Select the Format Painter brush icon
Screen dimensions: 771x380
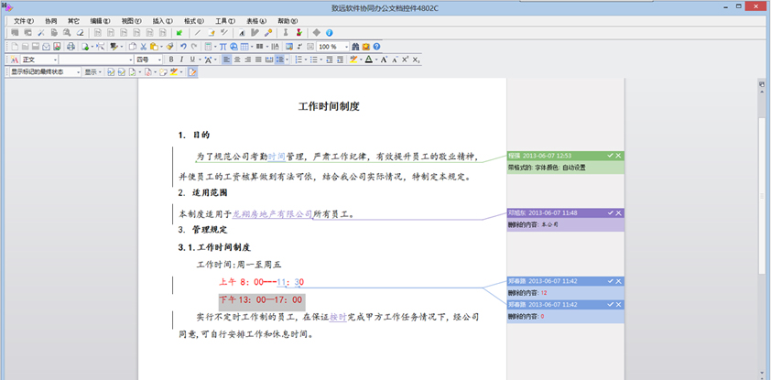(x=169, y=46)
